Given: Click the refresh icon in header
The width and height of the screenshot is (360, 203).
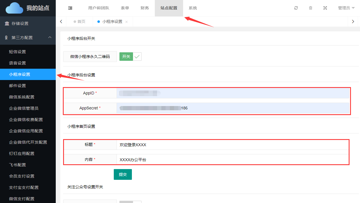Looking at the screenshot, I should (x=296, y=8).
